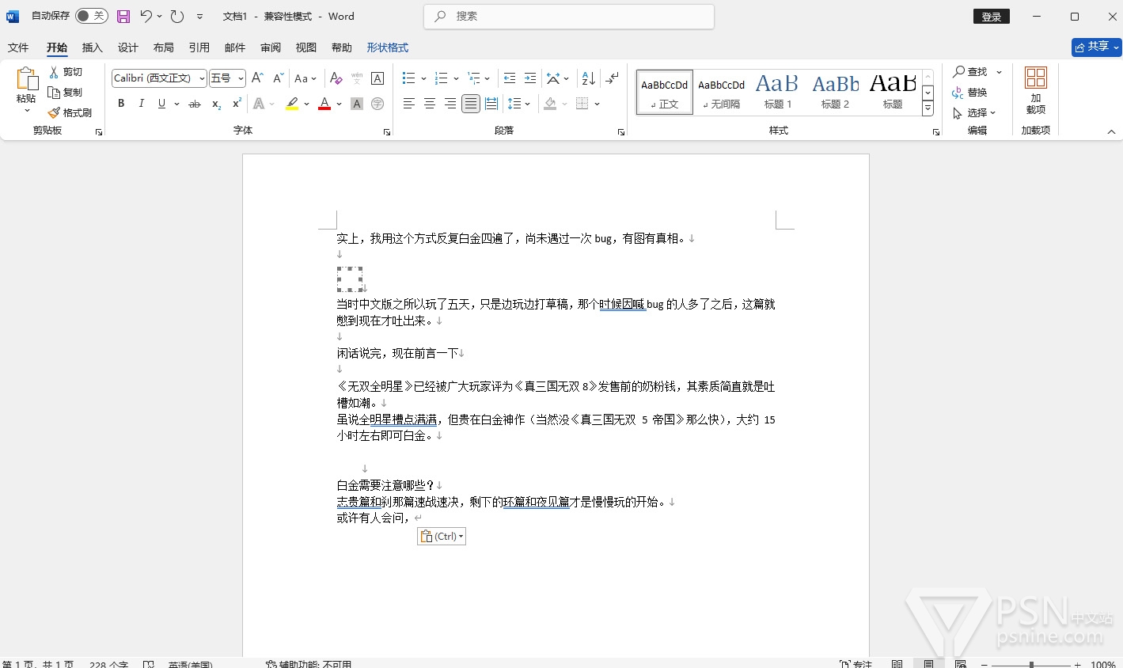Expand the highlight color dropdown arrow

click(306, 104)
